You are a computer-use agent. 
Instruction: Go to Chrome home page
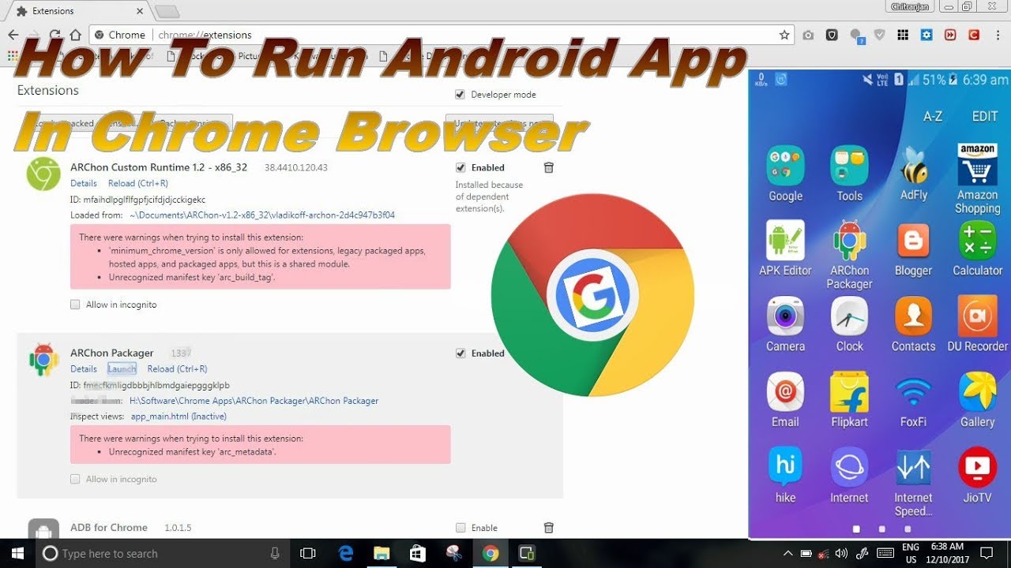coord(75,35)
